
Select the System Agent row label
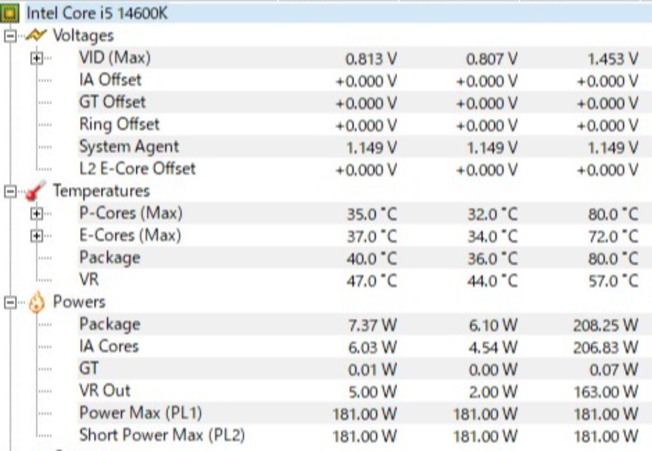pyautogui.click(x=129, y=147)
